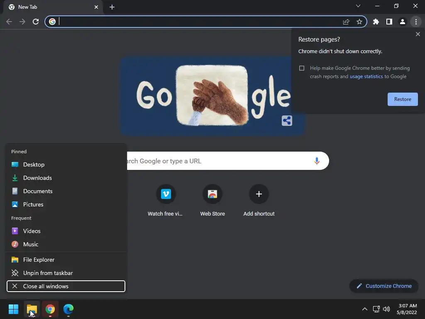The height and width of the screenshot is (319, 425).
Task: Open Documents from the jump list
Action: pyautogui.click(x=66, y=191)
